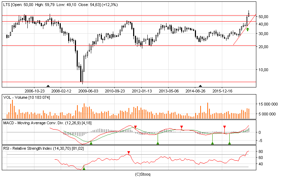The width and height of the screenshot is (284, 177).
Task: Click the green RSI oversold triangle
Action: 84,169
